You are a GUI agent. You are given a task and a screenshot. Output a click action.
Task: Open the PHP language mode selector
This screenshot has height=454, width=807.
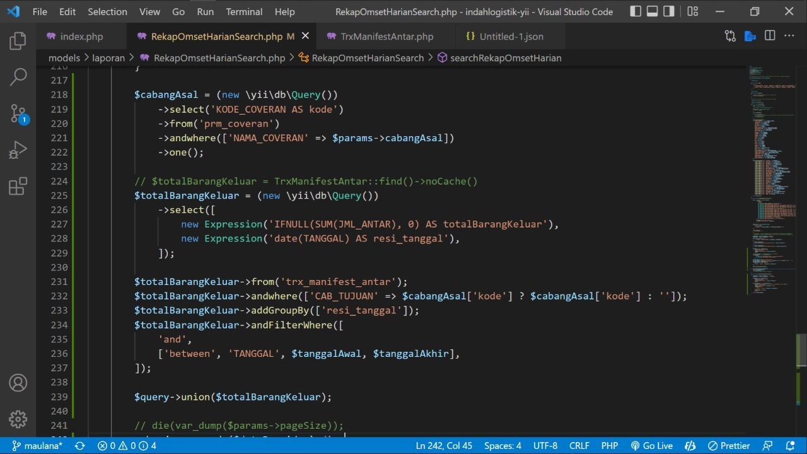(x=610, y=446)
